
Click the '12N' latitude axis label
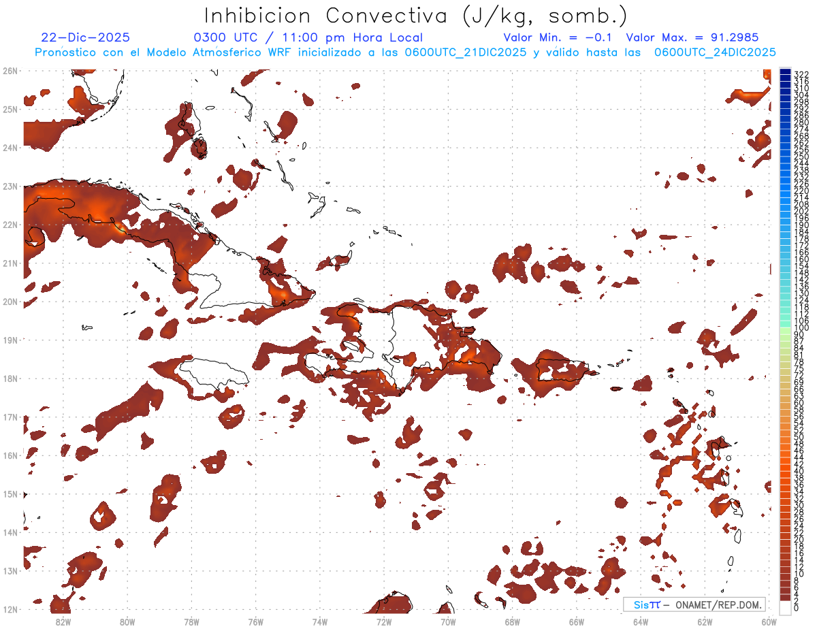(x=10, y=609)
